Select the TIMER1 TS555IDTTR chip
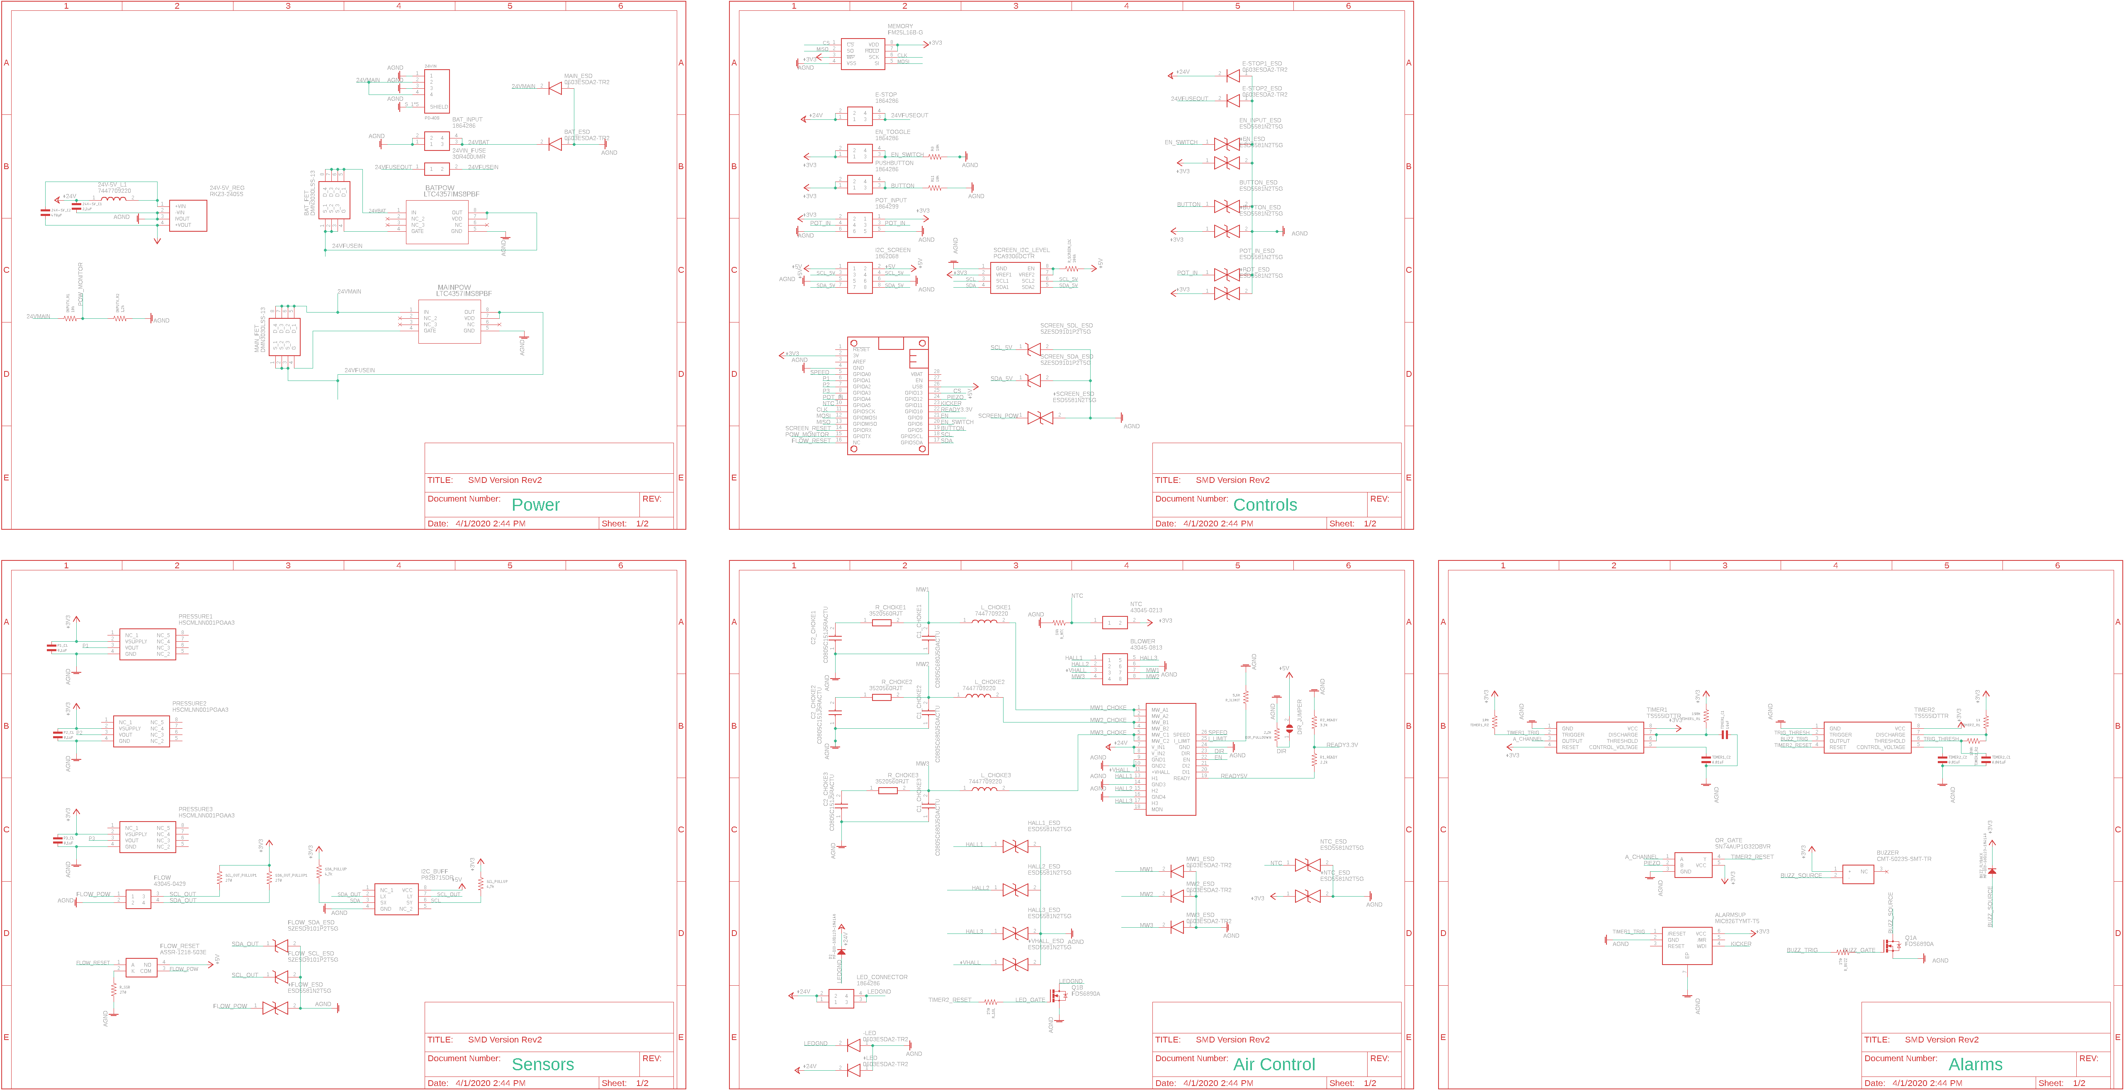2124x1091 pixels. pyautogui.click(x=1600, y=737)
